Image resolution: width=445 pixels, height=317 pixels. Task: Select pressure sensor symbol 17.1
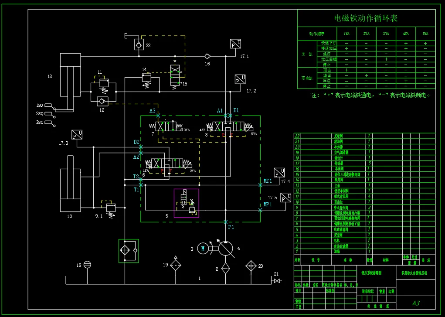click(x=236, y=44)
